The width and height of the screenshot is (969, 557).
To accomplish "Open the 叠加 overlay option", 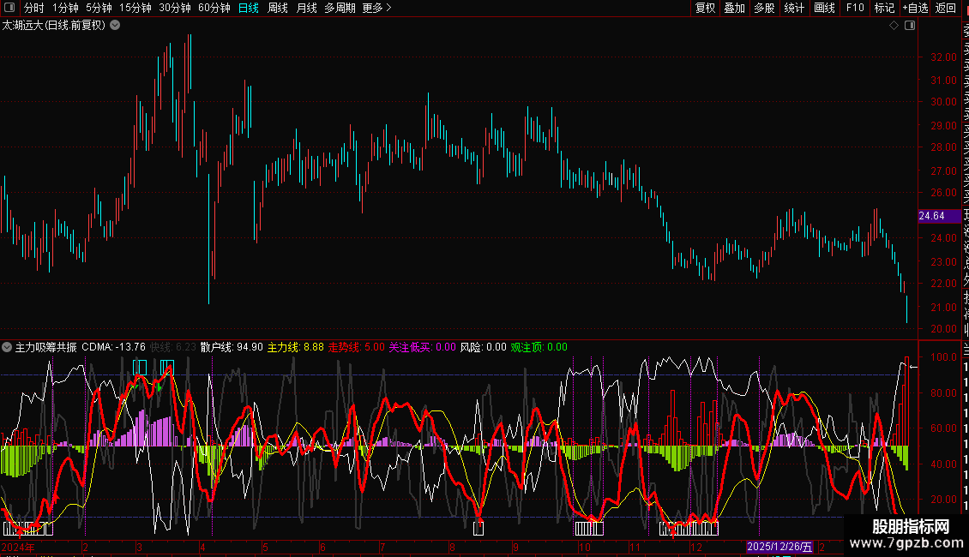I will coord(734,8).
